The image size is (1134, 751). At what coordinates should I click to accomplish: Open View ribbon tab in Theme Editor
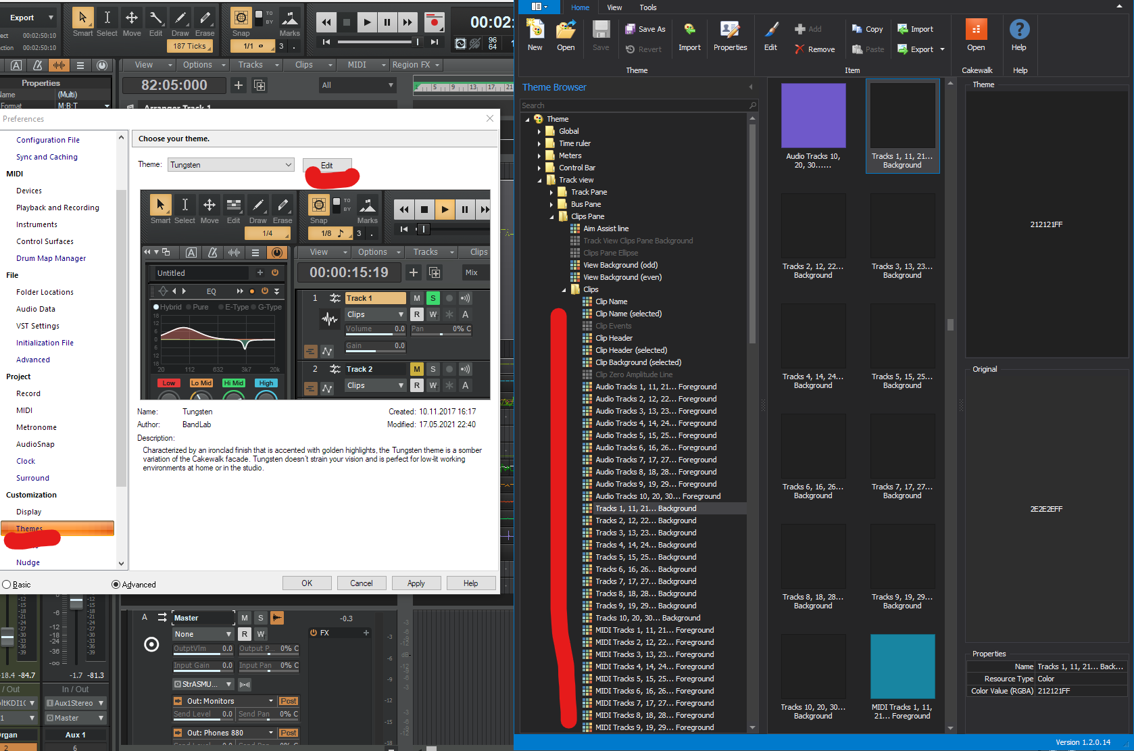[x=614, y=7]
